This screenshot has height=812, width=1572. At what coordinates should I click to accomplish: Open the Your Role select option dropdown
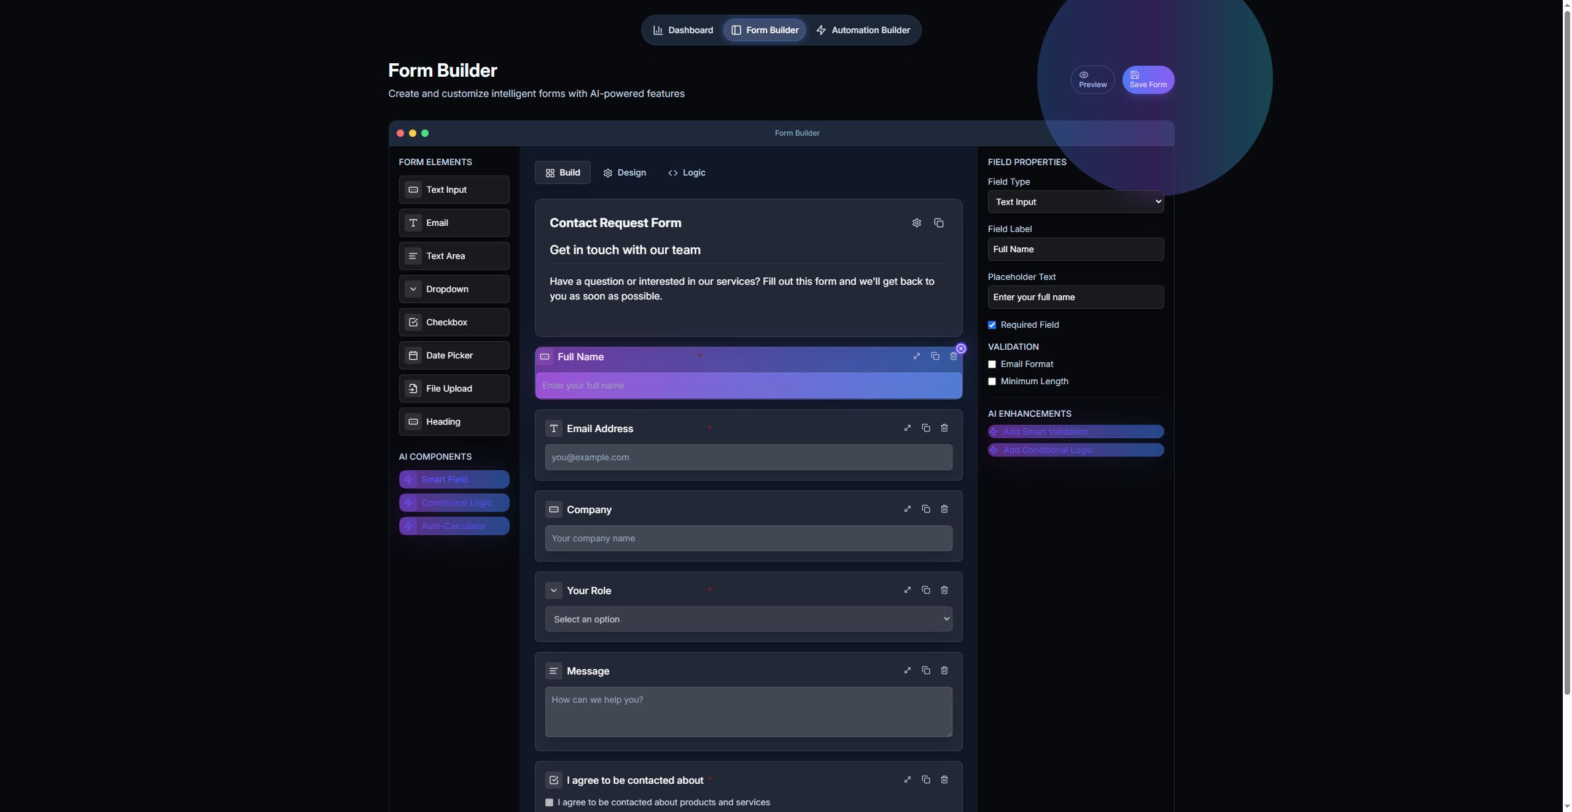click(748, 619)
